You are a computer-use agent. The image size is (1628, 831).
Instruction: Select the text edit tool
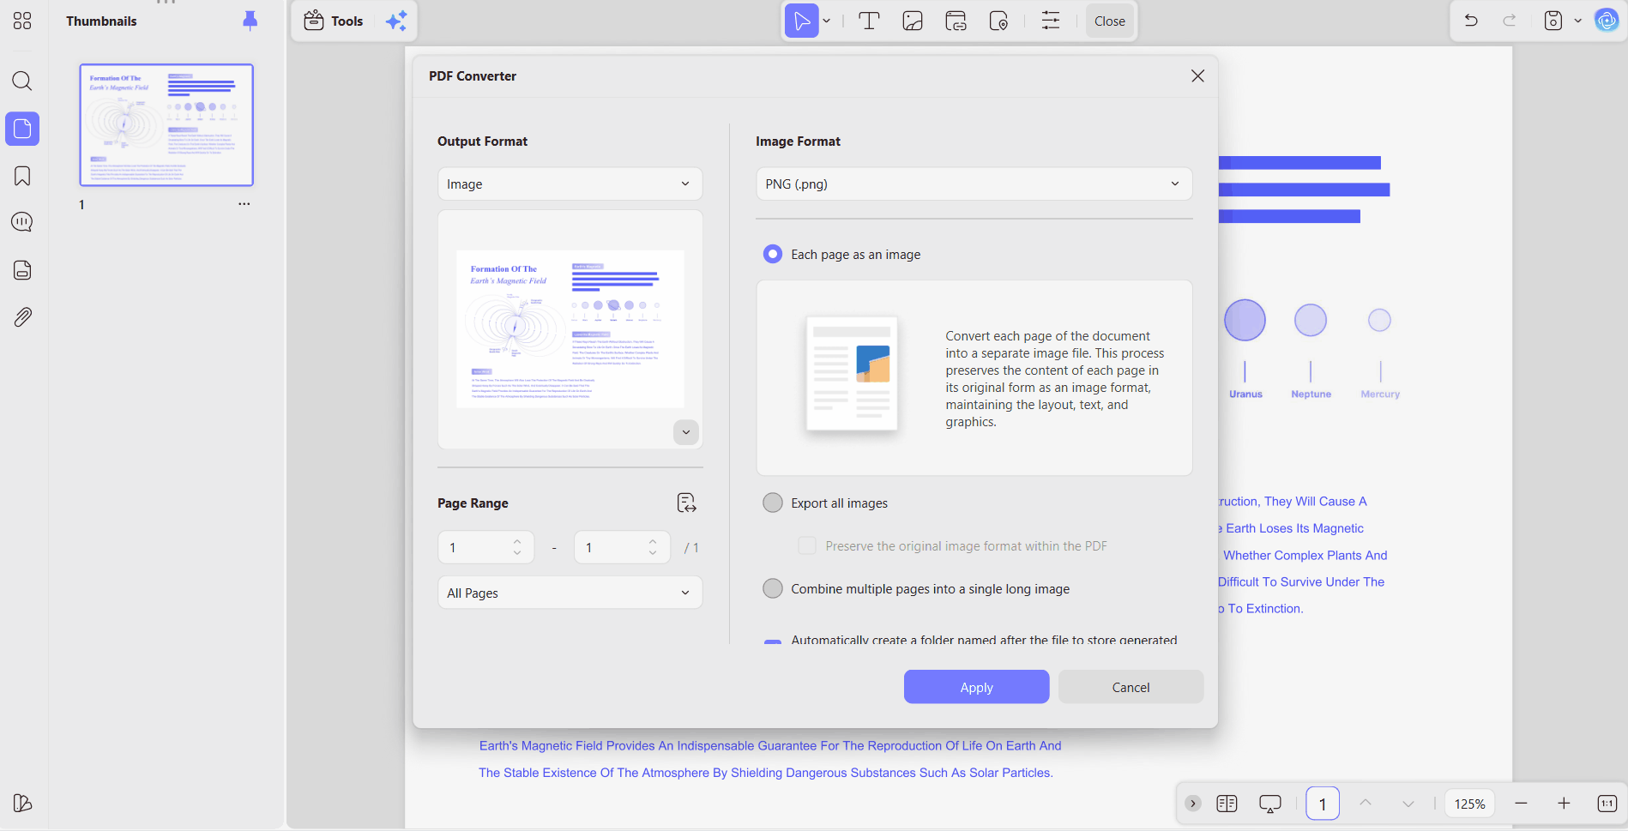coord(869,21)
